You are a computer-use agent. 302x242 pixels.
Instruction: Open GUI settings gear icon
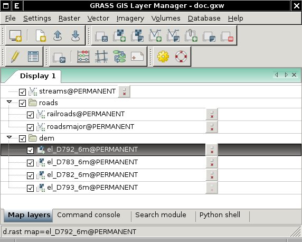point(163,57)
